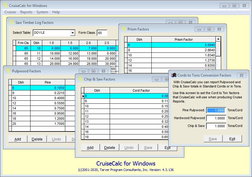
Task: Select the 30.000 cell in Saw Timber table
Action: [107, 64]
